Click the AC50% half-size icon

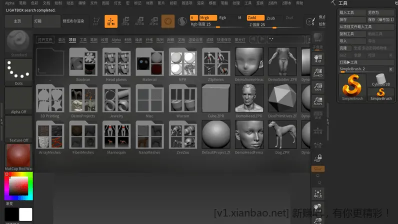pyautogui.click(x=318, y=101)
